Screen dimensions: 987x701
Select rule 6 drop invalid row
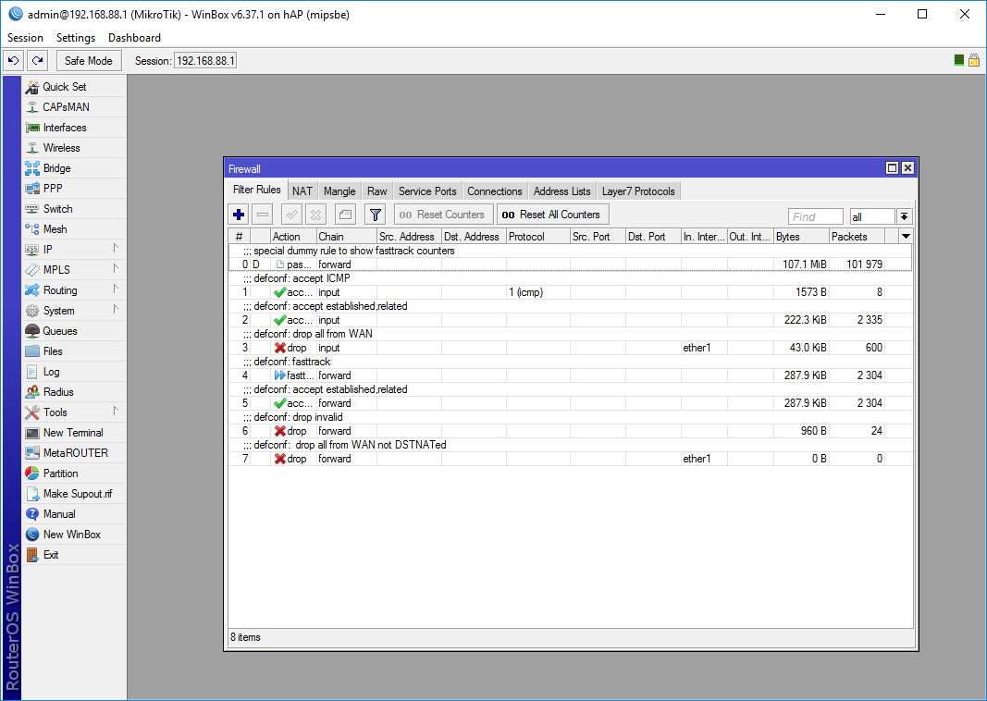click(571, 431)
